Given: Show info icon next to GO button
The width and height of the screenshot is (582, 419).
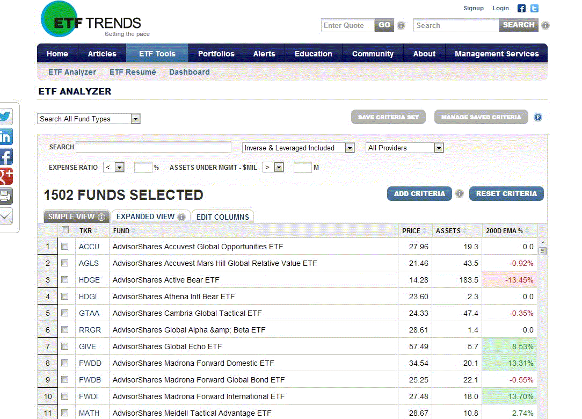Looking at the screenshot, I should tap(401, 25).
